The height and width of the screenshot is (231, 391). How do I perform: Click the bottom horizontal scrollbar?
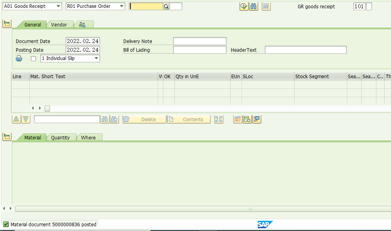203,209
